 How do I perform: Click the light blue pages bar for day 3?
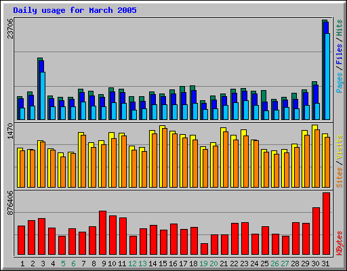click(43, 96)
